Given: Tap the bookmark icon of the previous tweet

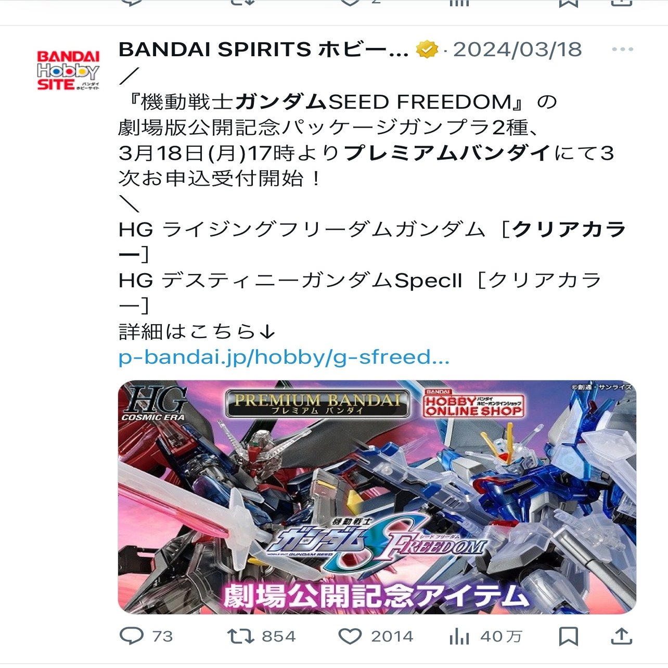Looking at the screenshot, I should pos(568,3).
